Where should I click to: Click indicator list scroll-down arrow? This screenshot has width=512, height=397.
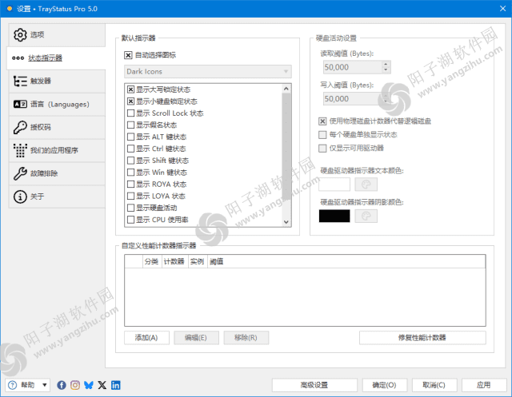point(286,222)
